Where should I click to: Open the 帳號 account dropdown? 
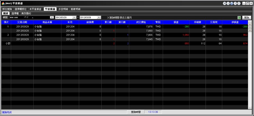click(x=52, y=17)
